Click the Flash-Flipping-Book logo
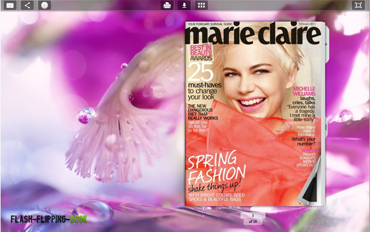 coord(49,219)
